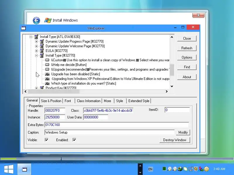
Task: Click the tree's horizontal scrollbar thumb
Action: click(54, 92)
